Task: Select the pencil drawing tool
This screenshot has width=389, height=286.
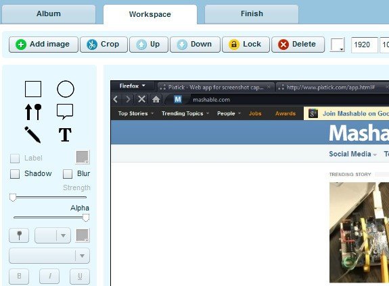Action: pyautogui.click(x=32, y=135)
